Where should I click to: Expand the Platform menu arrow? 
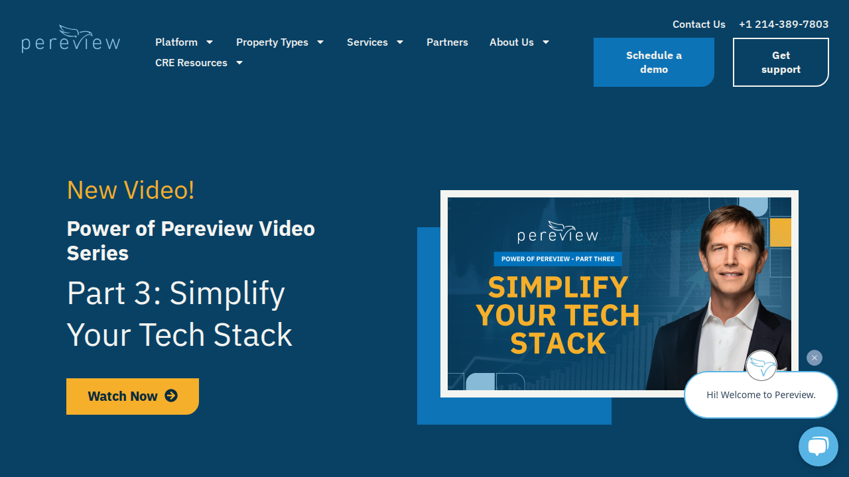[x=210, y=42]
